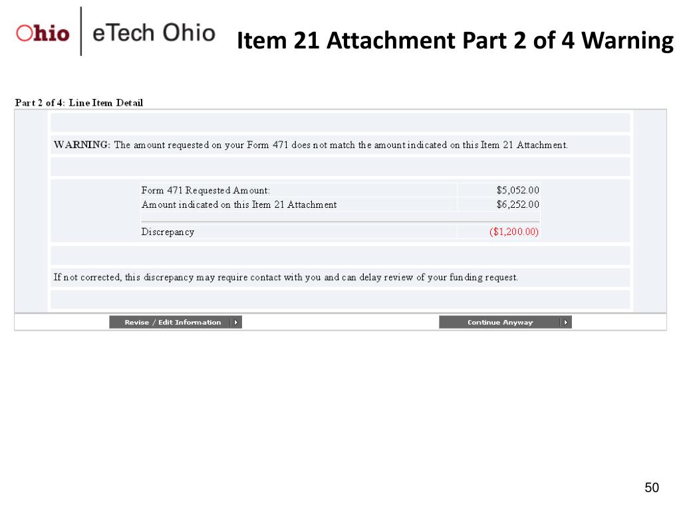Select the red discrepancy amount ($1,200.00)

514,232
